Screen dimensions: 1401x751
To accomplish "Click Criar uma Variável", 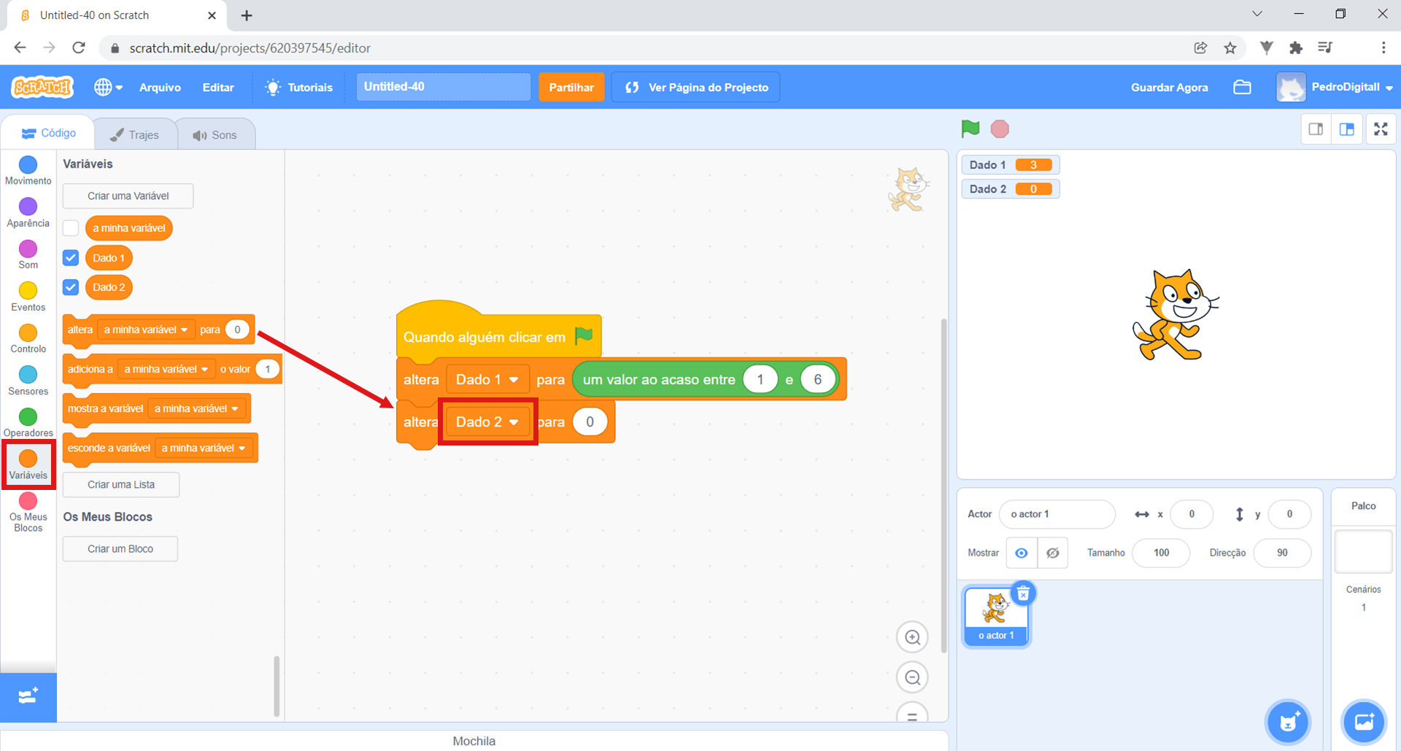I will tap(128, 195).
